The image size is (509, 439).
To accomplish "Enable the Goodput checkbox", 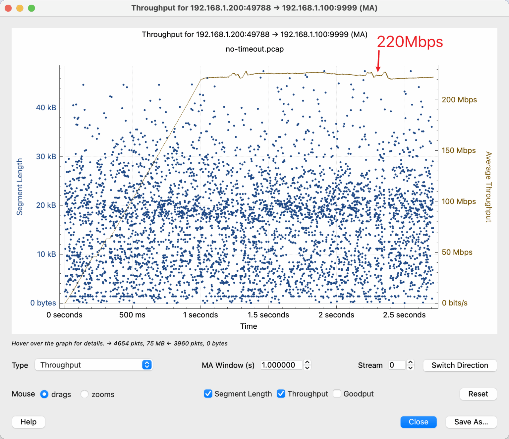I will click(337, 394).
